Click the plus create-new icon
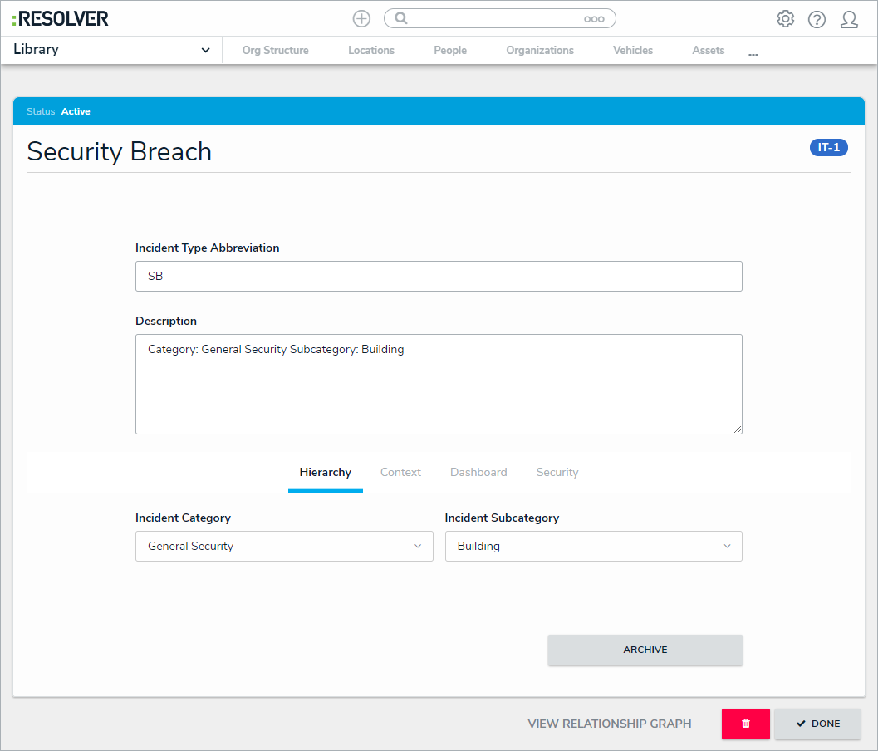The image size is (878, 751). [361, 18]
